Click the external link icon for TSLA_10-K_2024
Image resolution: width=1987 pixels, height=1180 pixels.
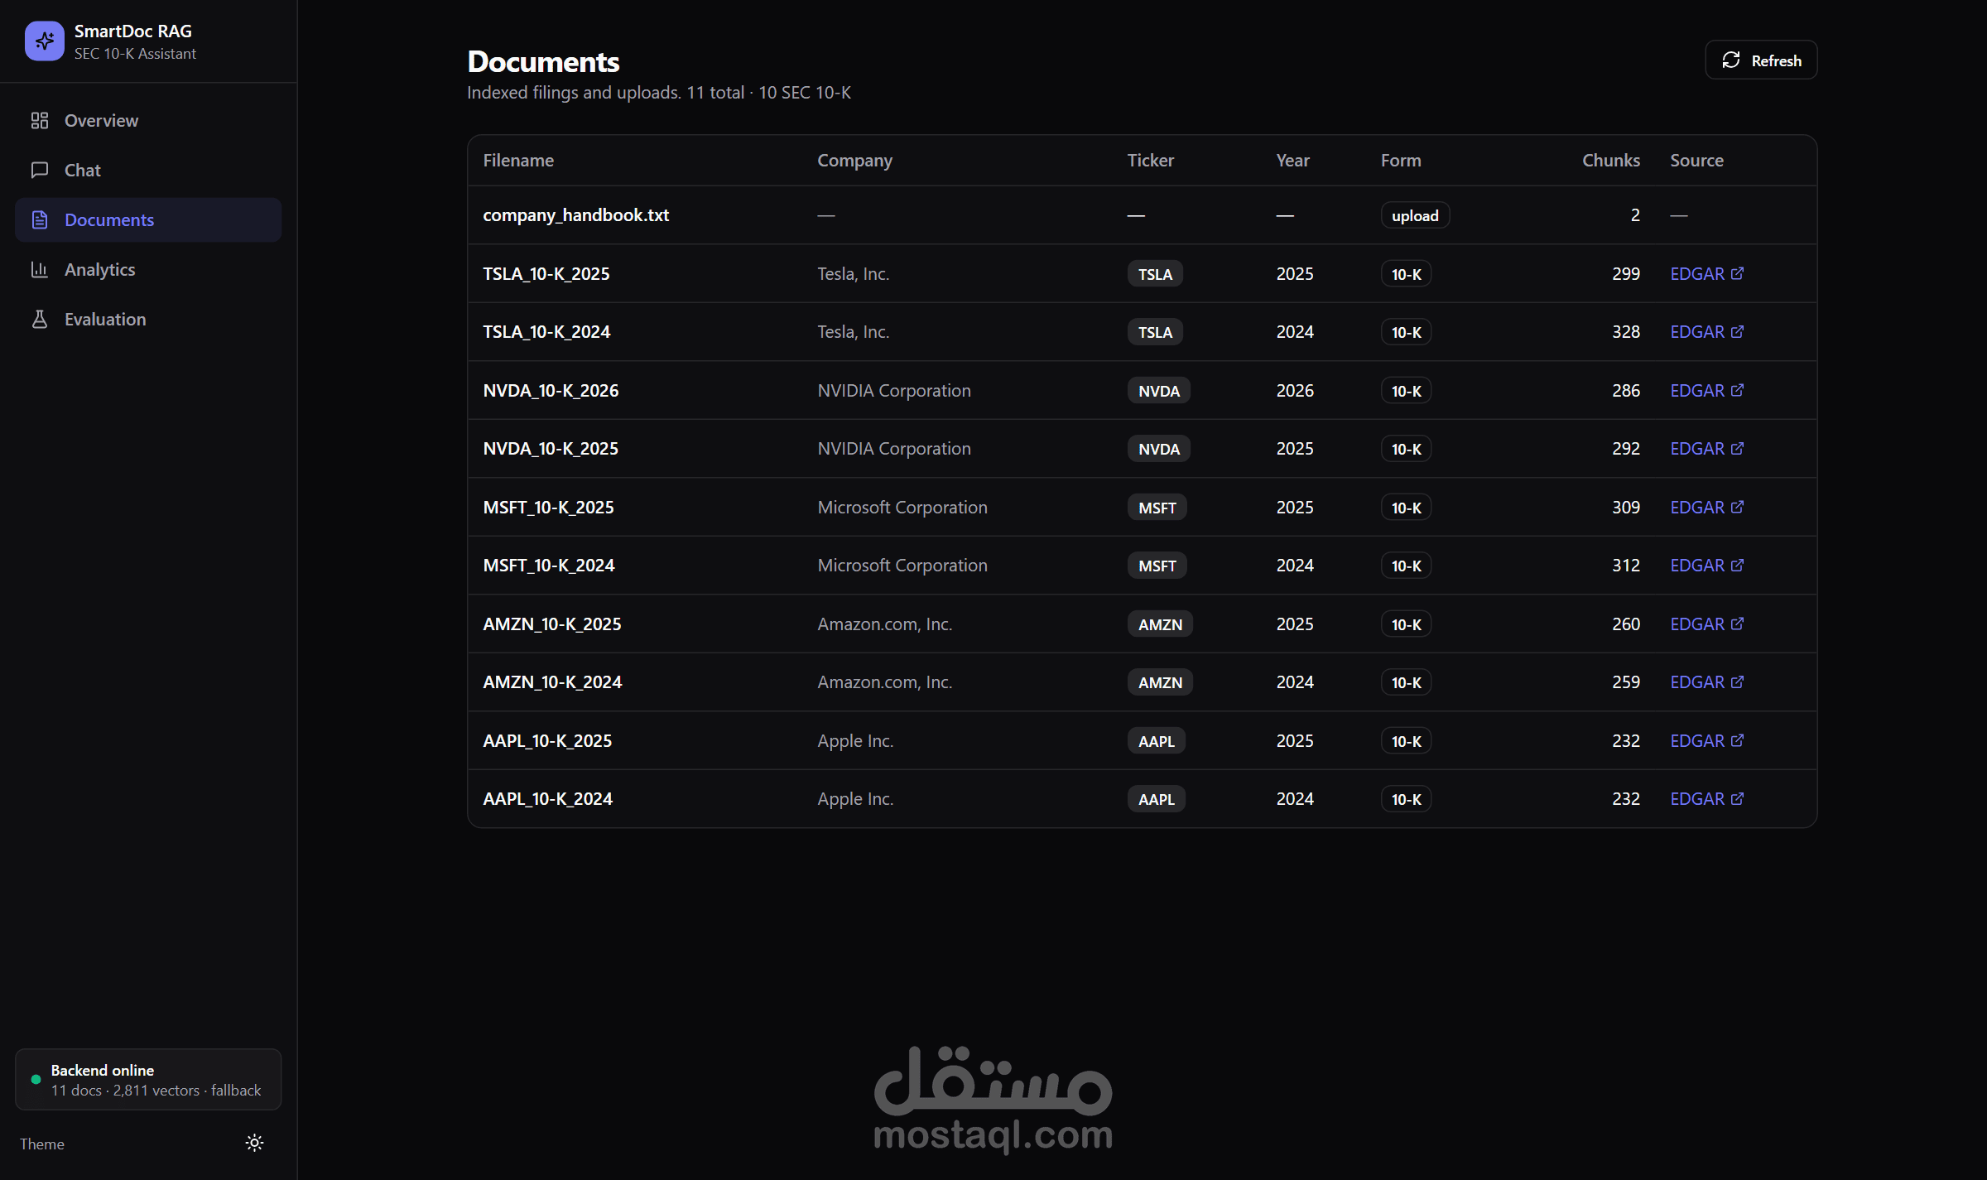click(1738, 331)
